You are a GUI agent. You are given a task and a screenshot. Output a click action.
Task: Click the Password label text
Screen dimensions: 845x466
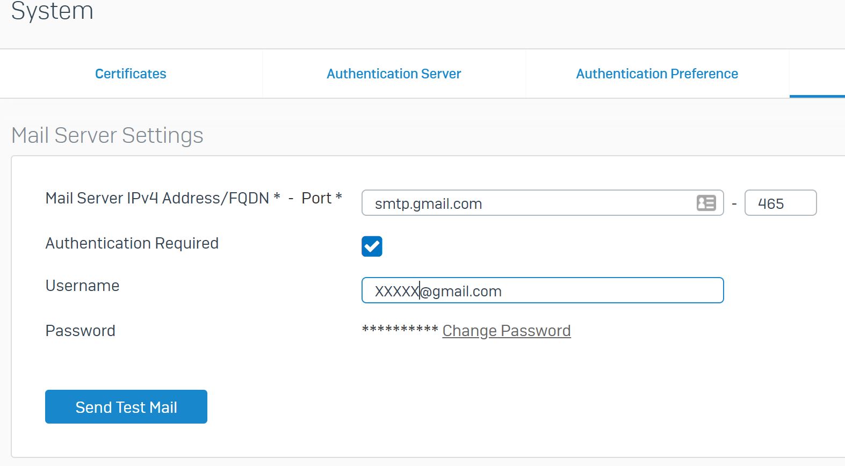pyautogui.click(x=81, y=331)
